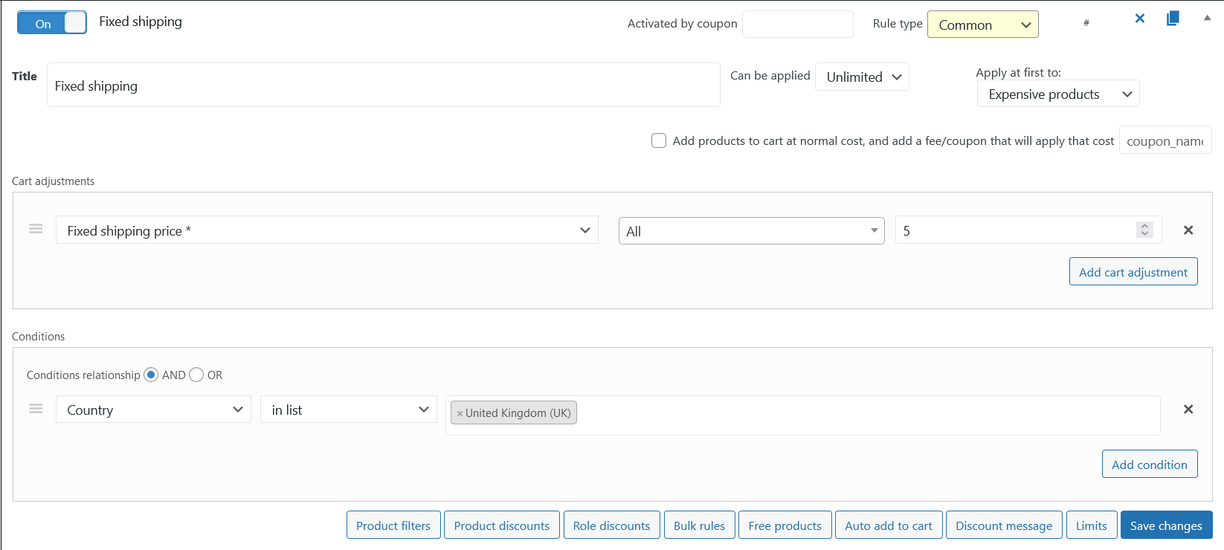This screenshot has height=550, width=1224.
Task: Remove the Country condition row
Action: (x=1188, y=410)
